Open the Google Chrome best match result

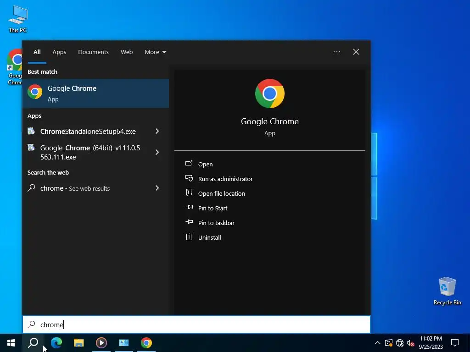click(x=95, y=93)
